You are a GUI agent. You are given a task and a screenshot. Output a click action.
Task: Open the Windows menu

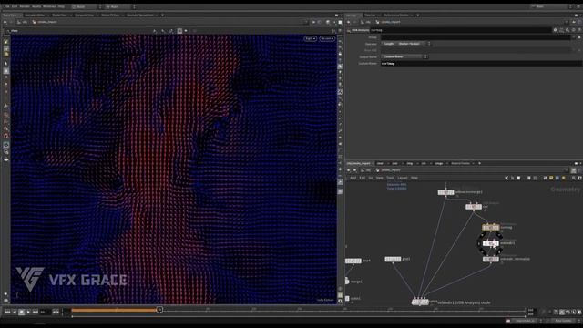(49, 6)
